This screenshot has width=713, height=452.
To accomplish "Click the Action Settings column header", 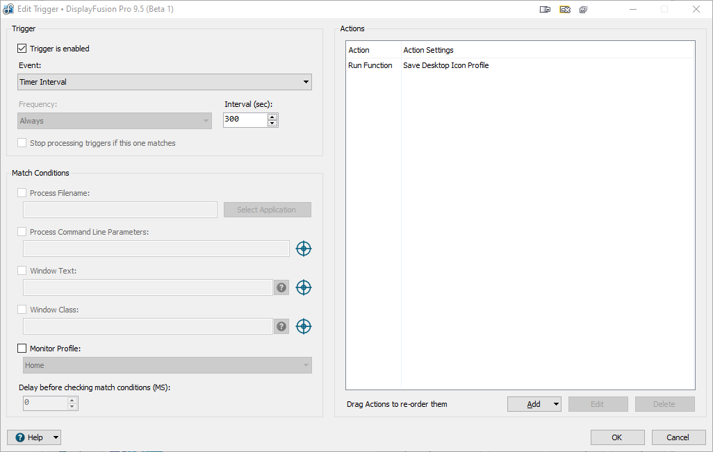I will 428,50.
